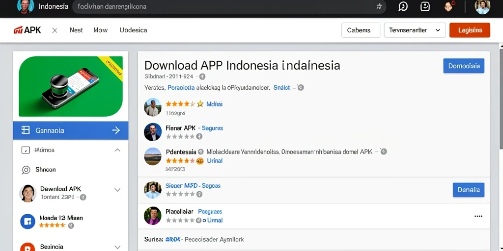Screen dimensions: 503x251
Task: Open the chat bubble icon in top bar
Action: click(x=403, y=6)
